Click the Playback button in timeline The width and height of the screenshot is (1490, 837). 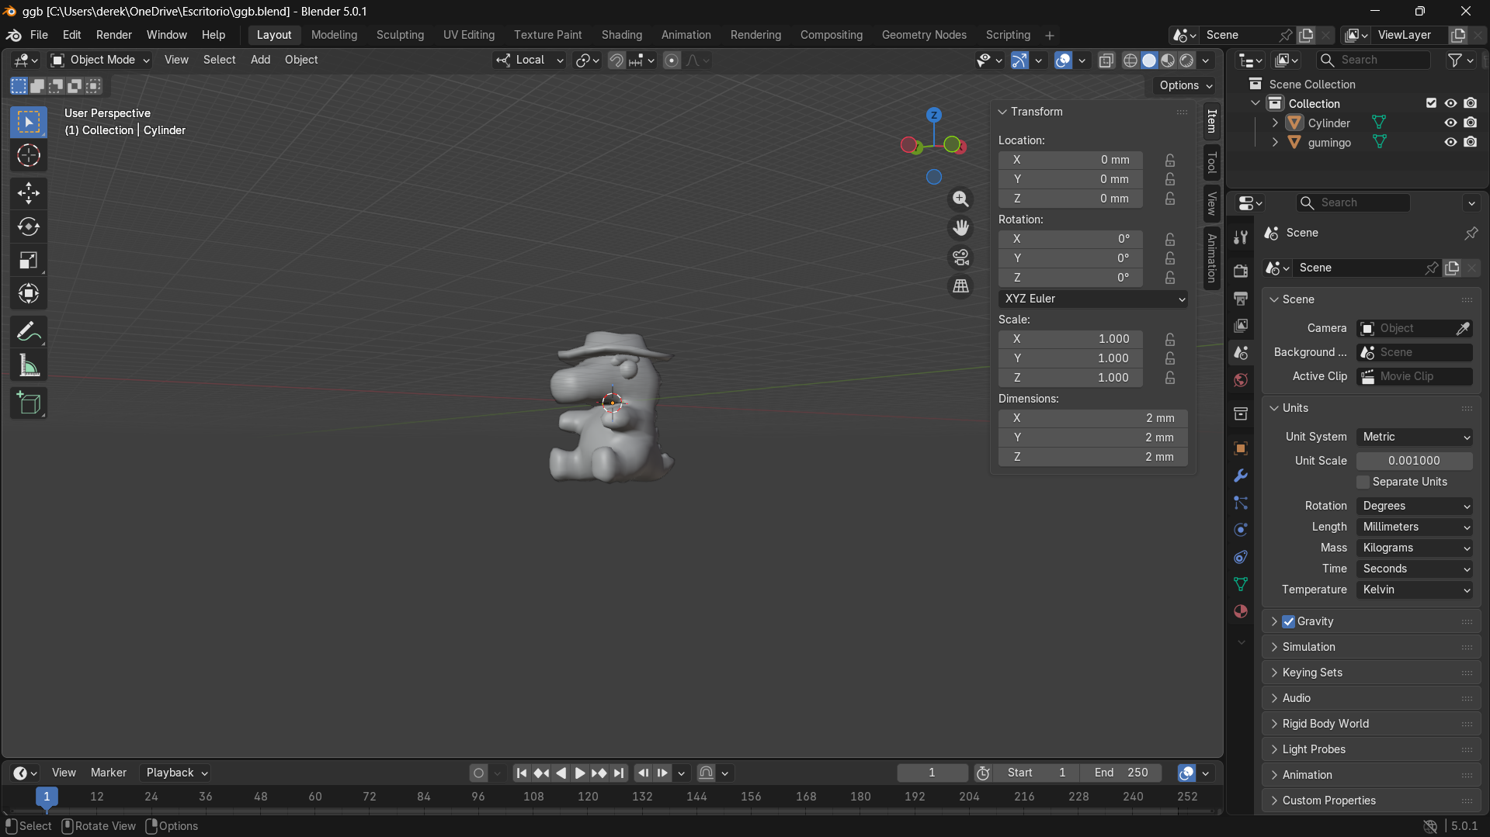[176, 773]
